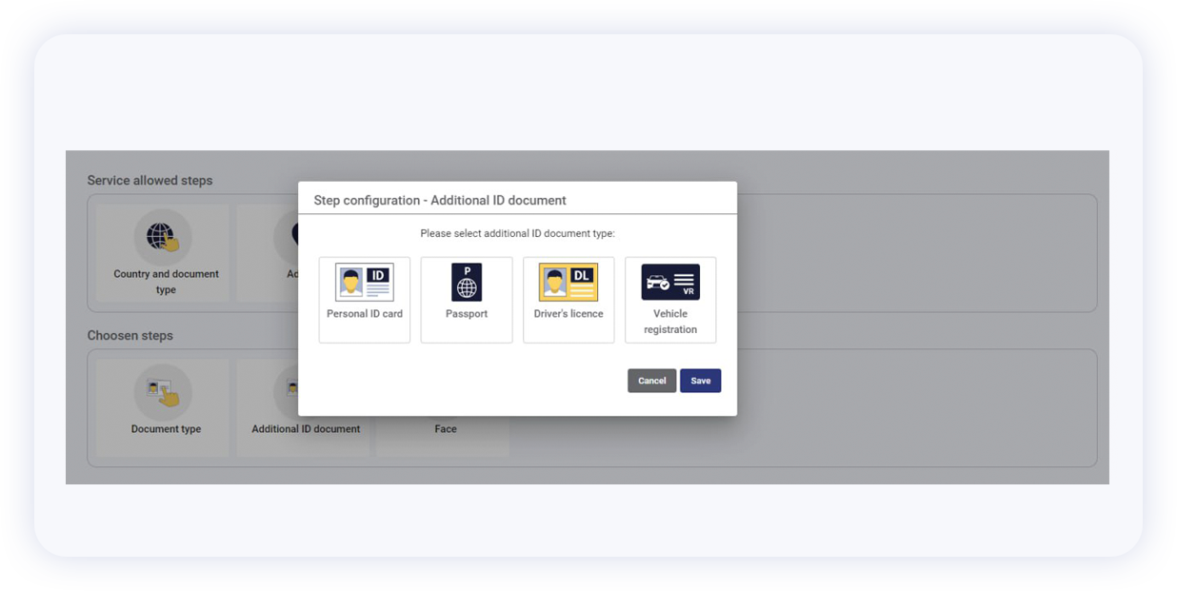Cancel the step configuration dialog
Screen dimensions: 1177x591
651,381
